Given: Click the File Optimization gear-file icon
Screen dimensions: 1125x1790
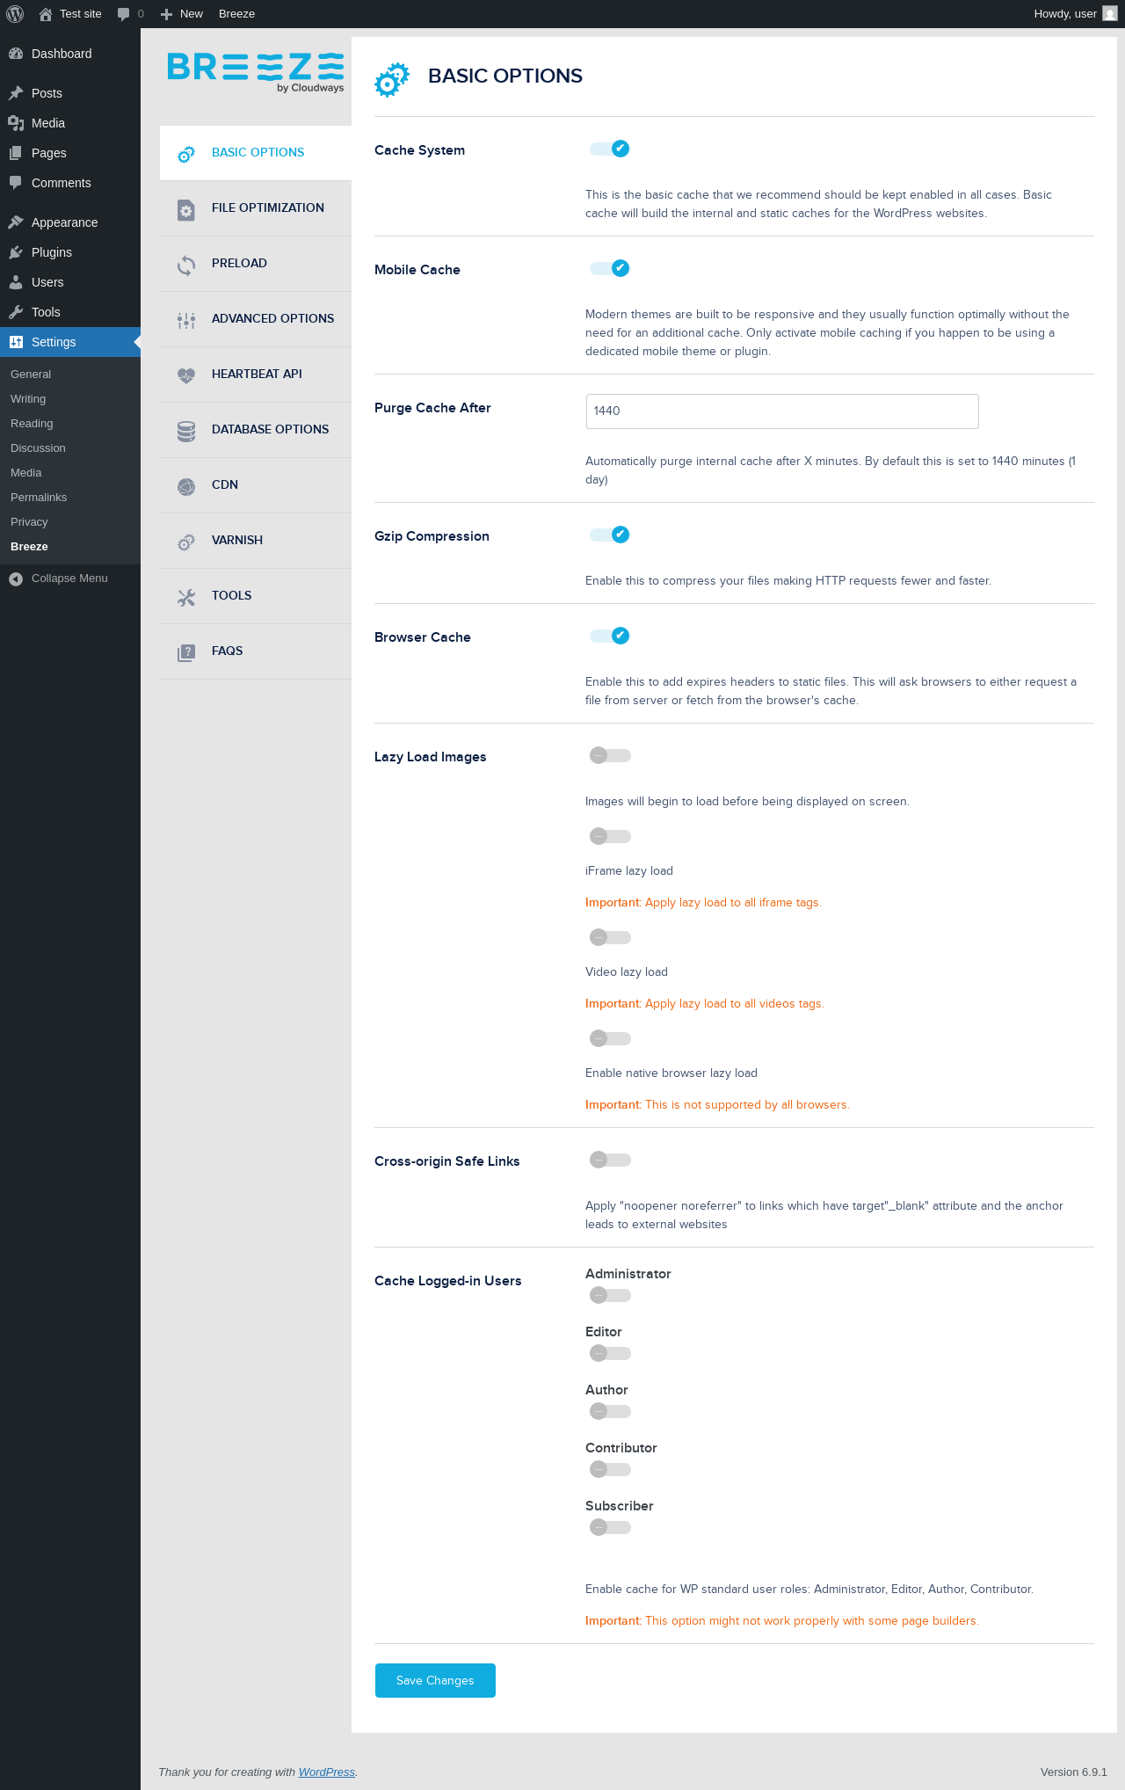Looking at the screenshot, I should pos(186,210).
